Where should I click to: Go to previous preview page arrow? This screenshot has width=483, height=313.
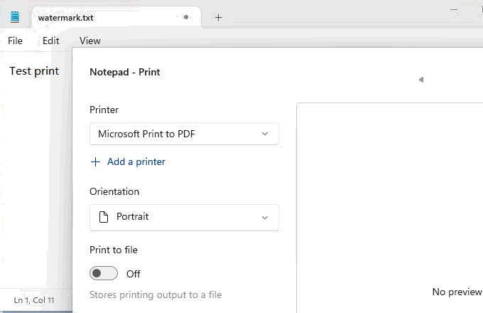click(421, 80)
